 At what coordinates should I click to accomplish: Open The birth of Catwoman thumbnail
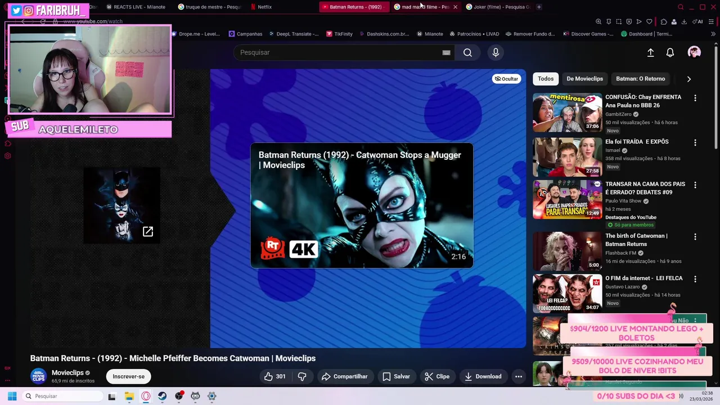567,251
